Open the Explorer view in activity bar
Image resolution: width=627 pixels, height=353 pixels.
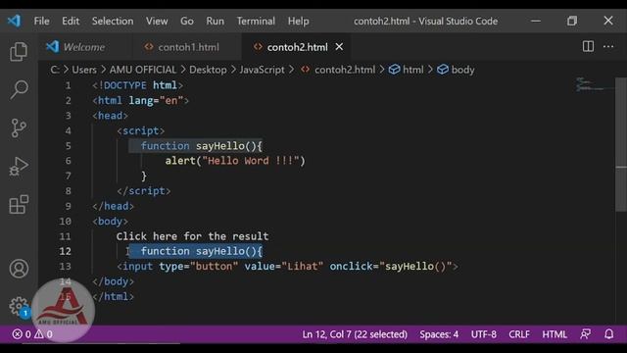coord(19,51)
